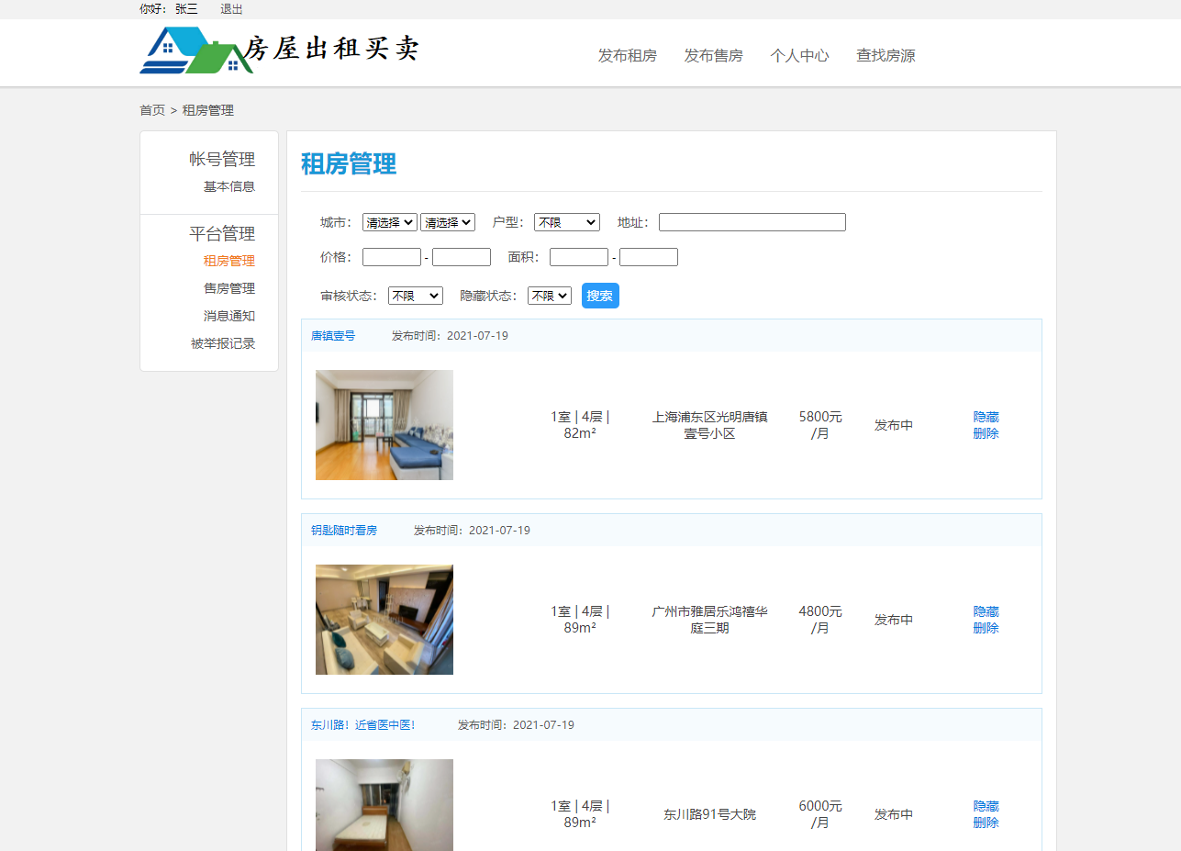This screenshot has height=851, width=1181.
Task: Open the 发布售房 menu item
Action: tap(714, 55)
